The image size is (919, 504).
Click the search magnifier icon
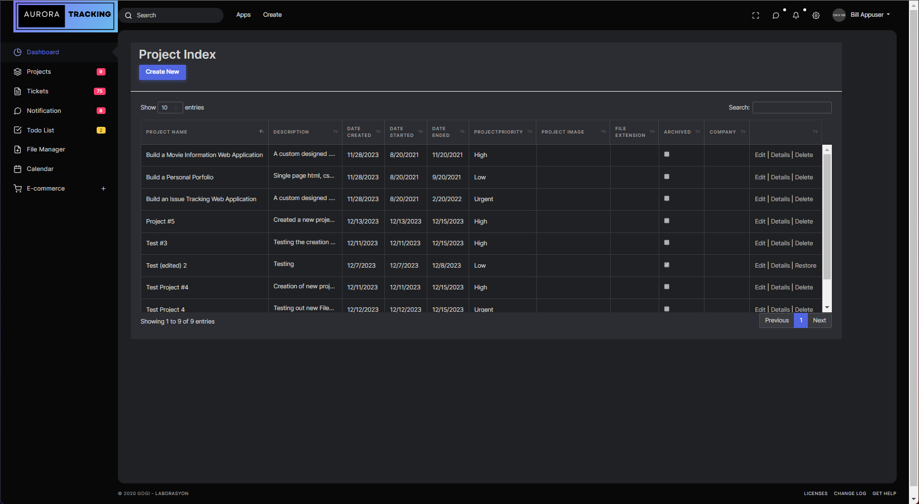pyautogui.click(x=128, y=16)
